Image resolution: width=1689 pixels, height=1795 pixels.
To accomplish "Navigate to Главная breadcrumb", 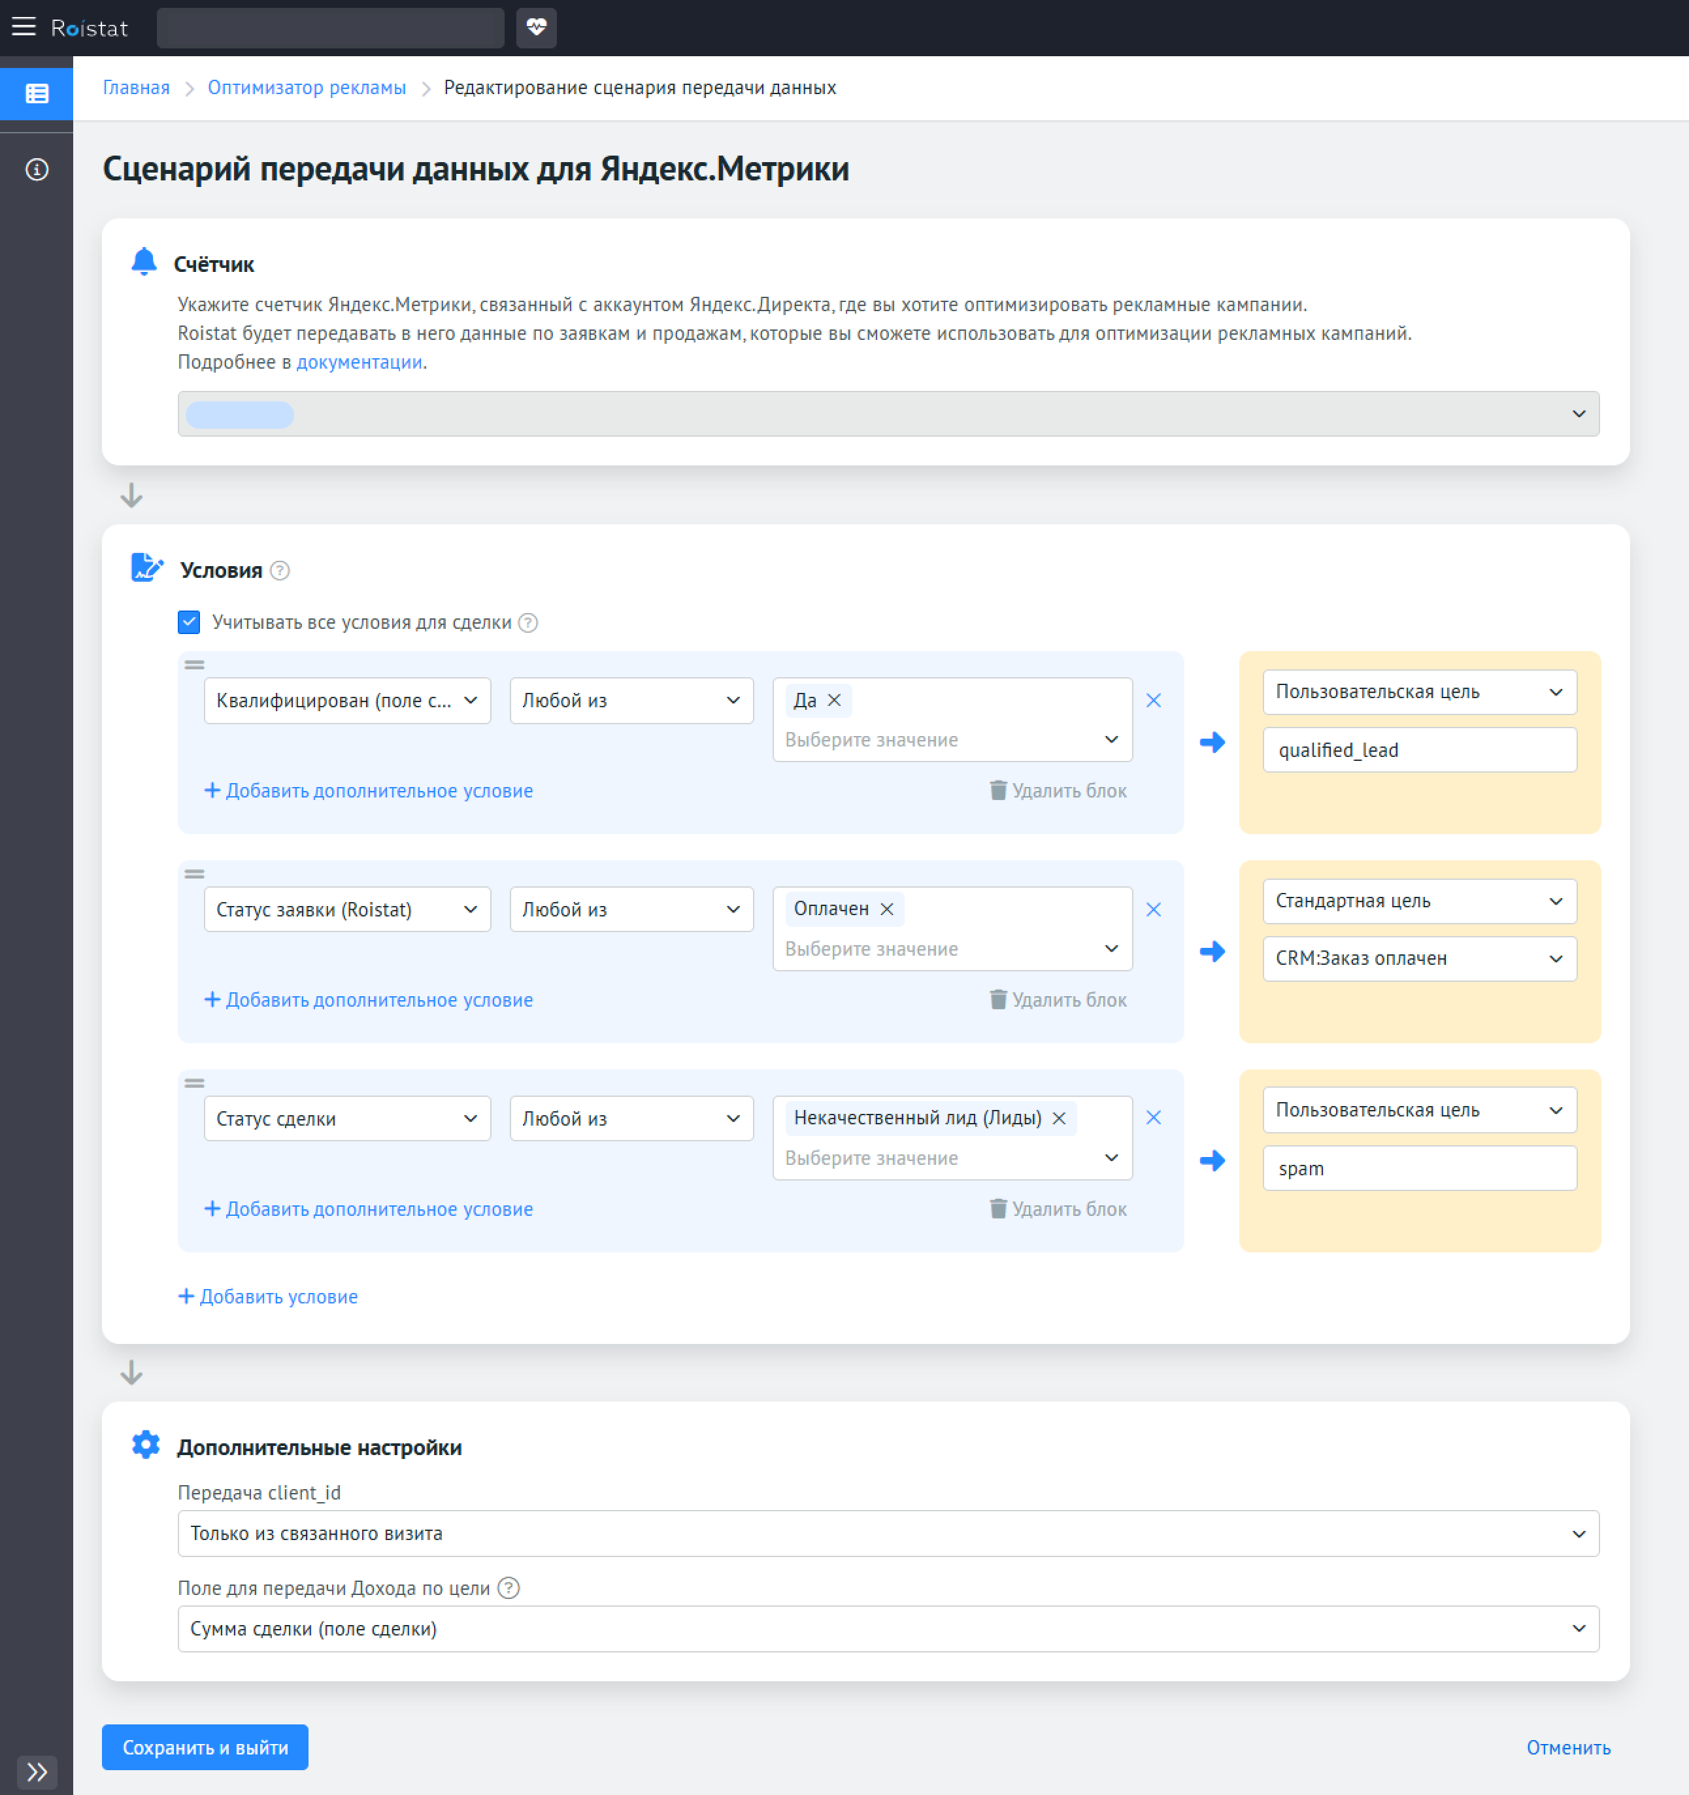I will 137,88.
